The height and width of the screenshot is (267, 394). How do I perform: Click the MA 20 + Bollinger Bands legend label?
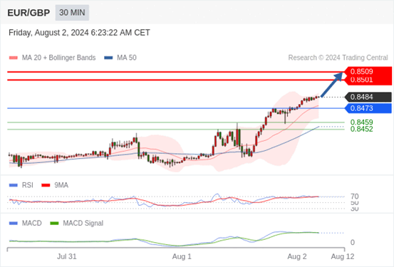tap(59, 58)
